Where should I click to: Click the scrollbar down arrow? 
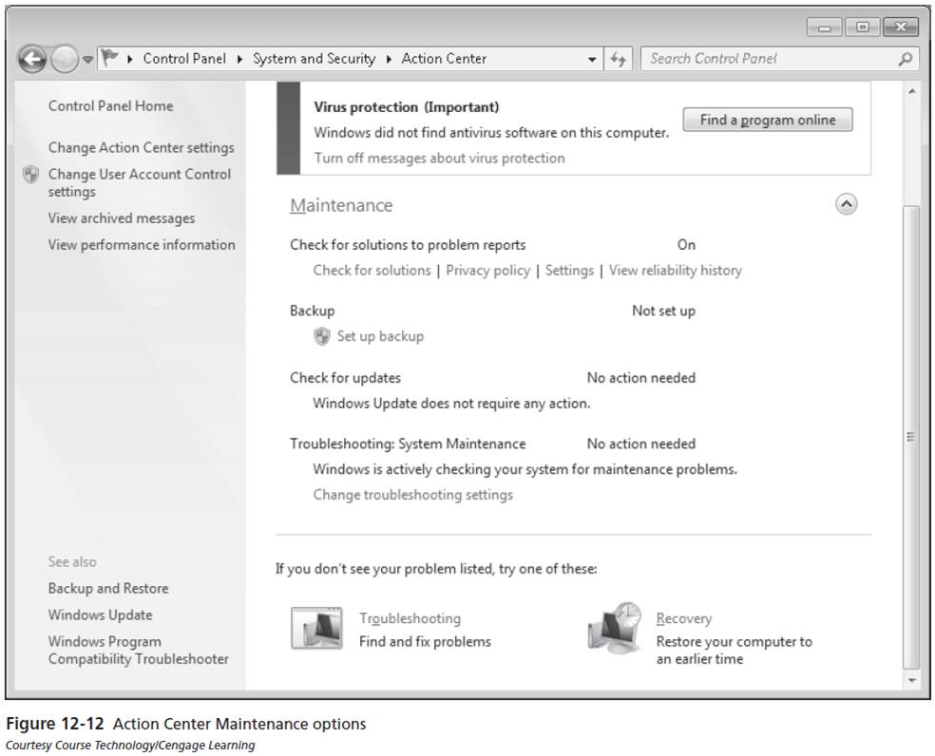(x=912, y=680)
